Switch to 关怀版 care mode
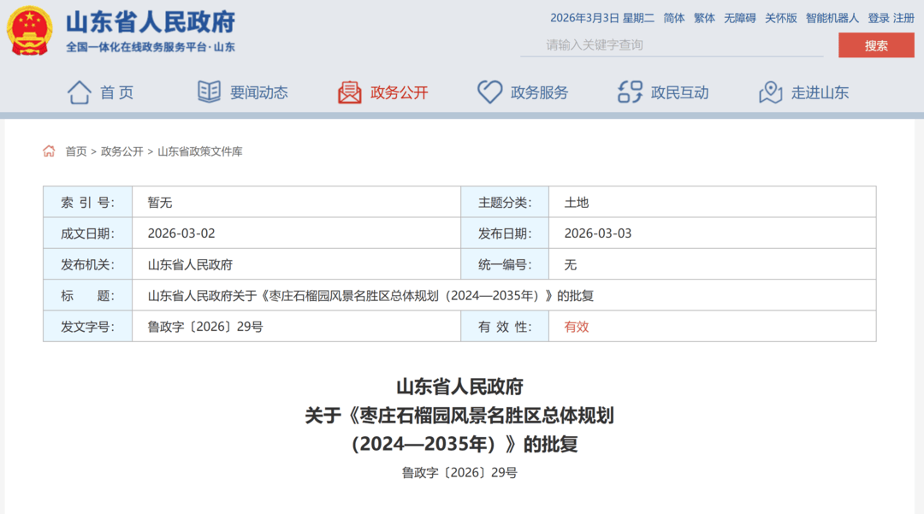The image size is (924, 514). tap(780, 18)
